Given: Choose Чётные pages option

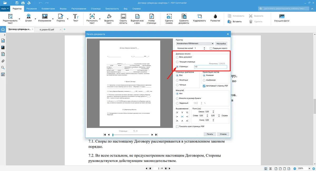Looking at the screenshot, I should pos(177,85).
